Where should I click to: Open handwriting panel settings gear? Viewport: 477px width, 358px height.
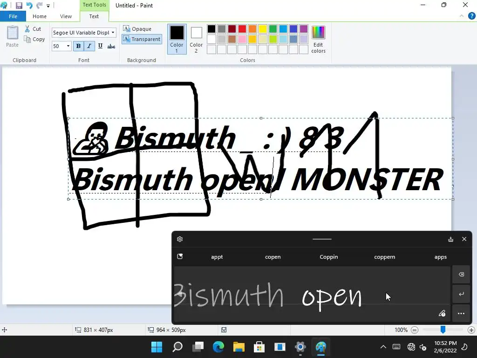(180, 239)
